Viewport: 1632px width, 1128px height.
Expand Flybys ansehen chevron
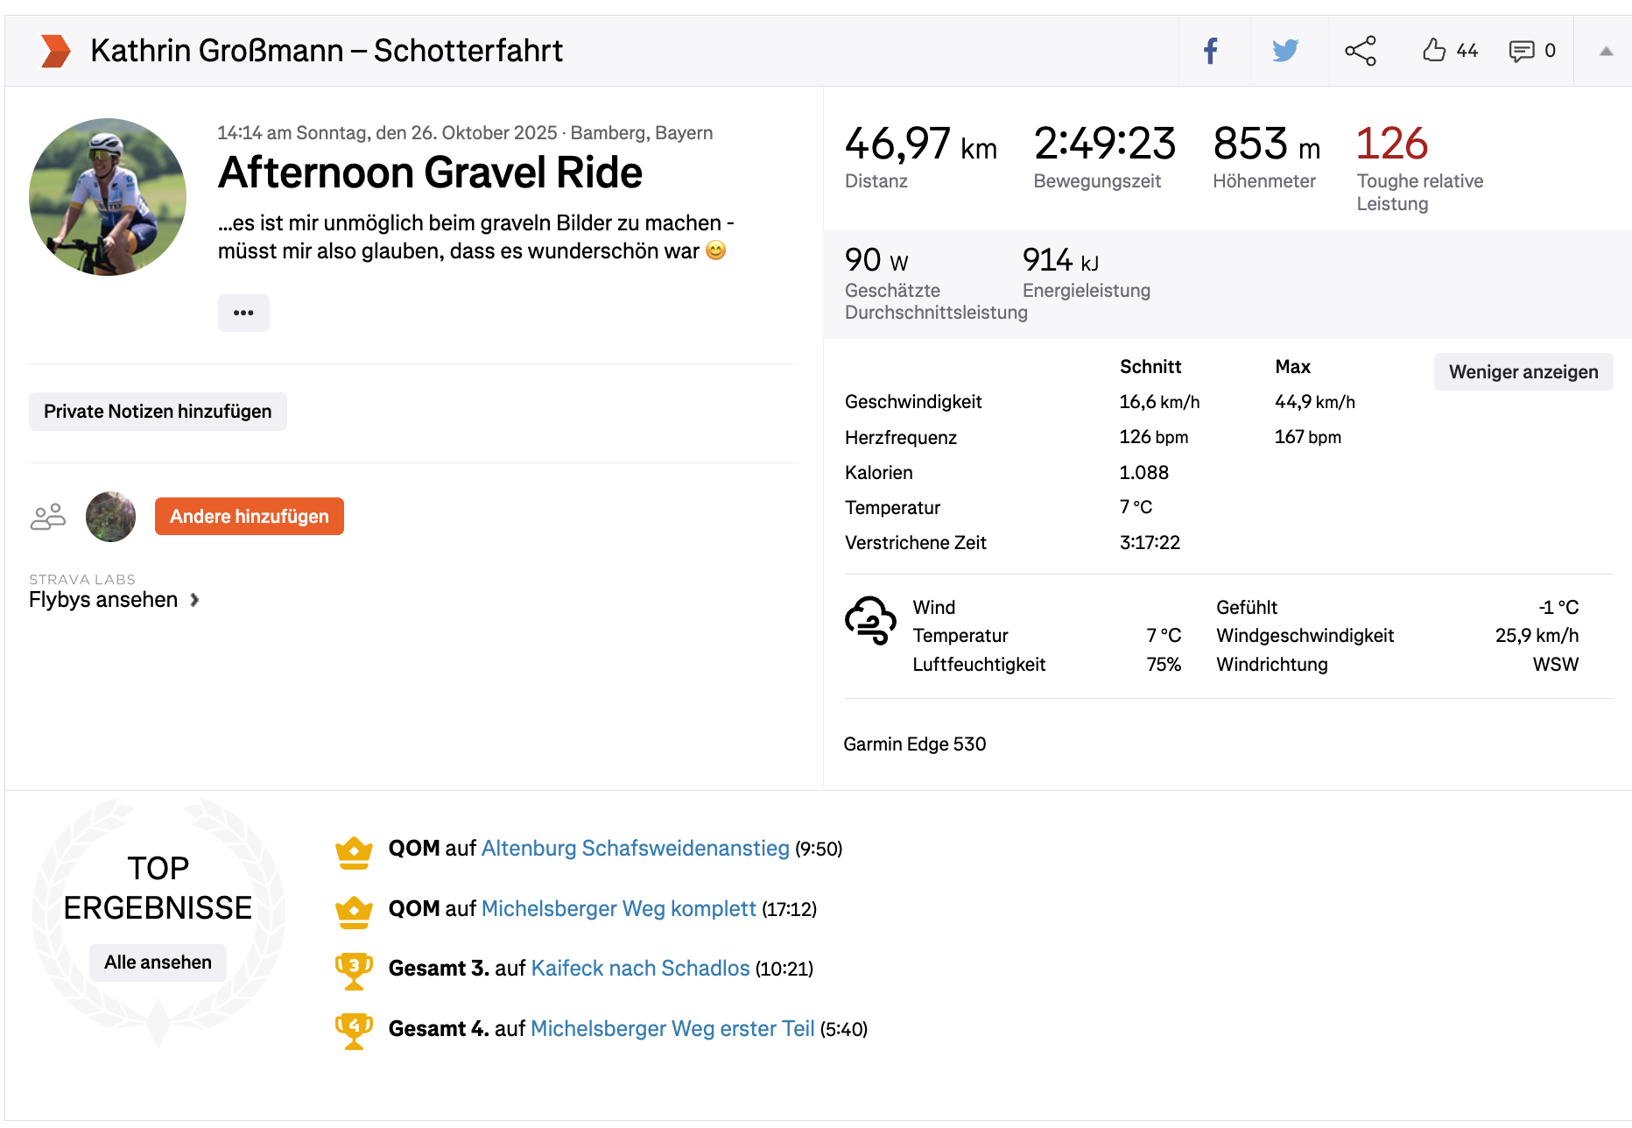click(x=194, y=600)
